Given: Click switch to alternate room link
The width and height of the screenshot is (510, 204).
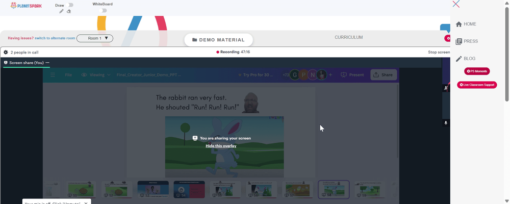Looking at the screenshot, I should (x=55, y=38).
